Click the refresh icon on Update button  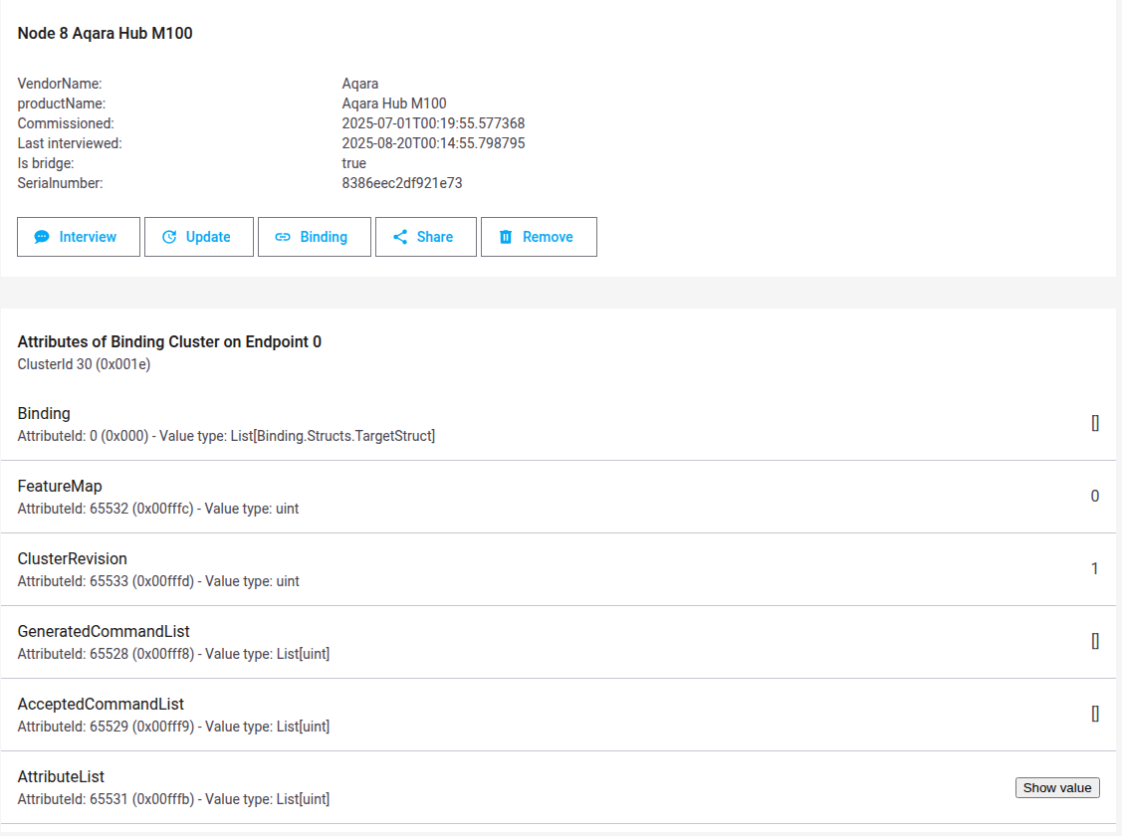click(169, 237)
